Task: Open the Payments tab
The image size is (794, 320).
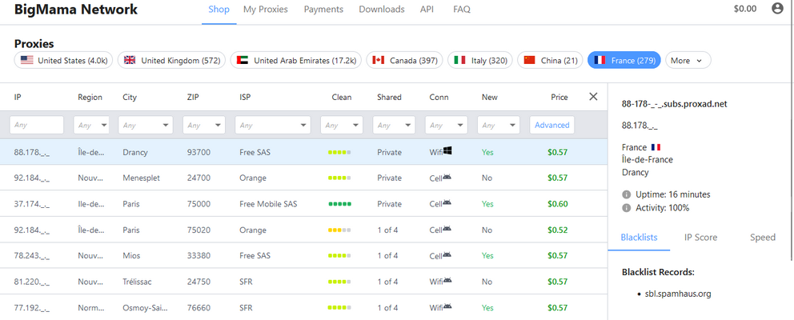Action: pyautogui.click(x=323, y=9)
